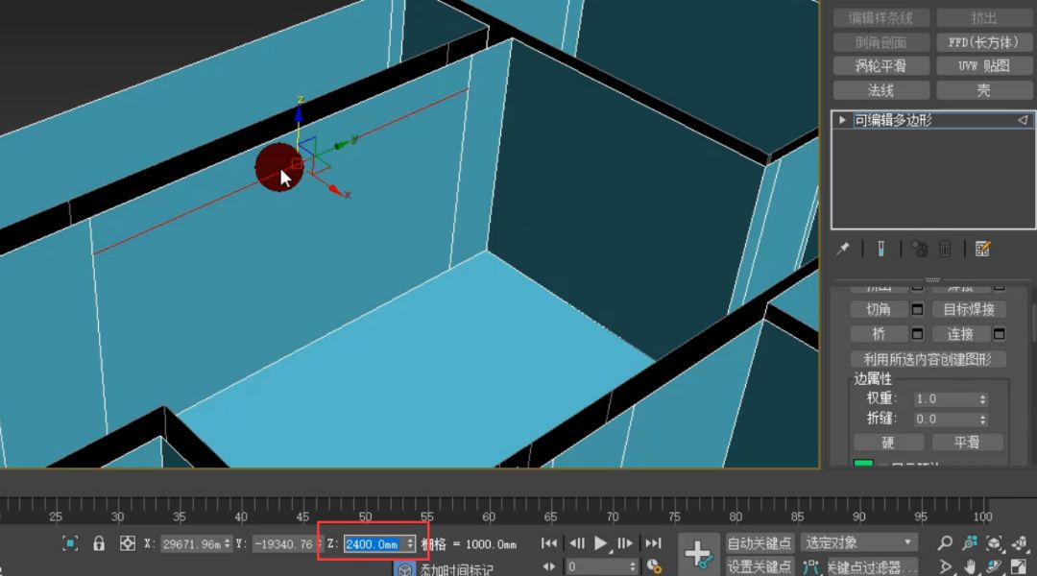Apply the 法线 modifier
This screenshot has height=576, width=1037.
pos(880,90)
